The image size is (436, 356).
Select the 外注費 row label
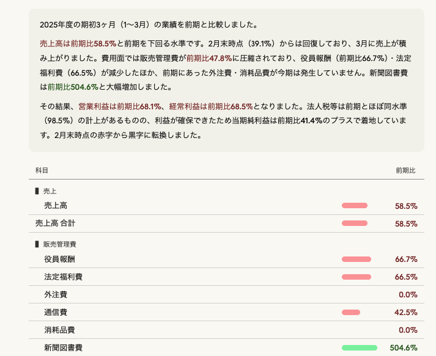[56, 295]
